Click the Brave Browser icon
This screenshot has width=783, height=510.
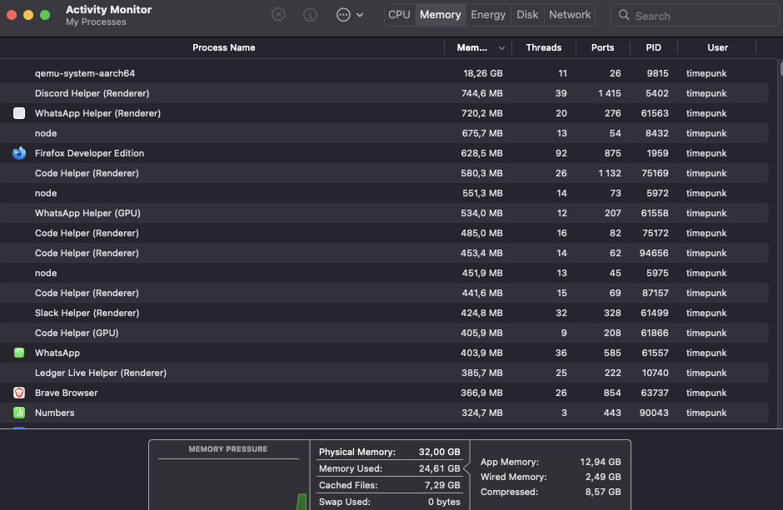tap(18, 393)
